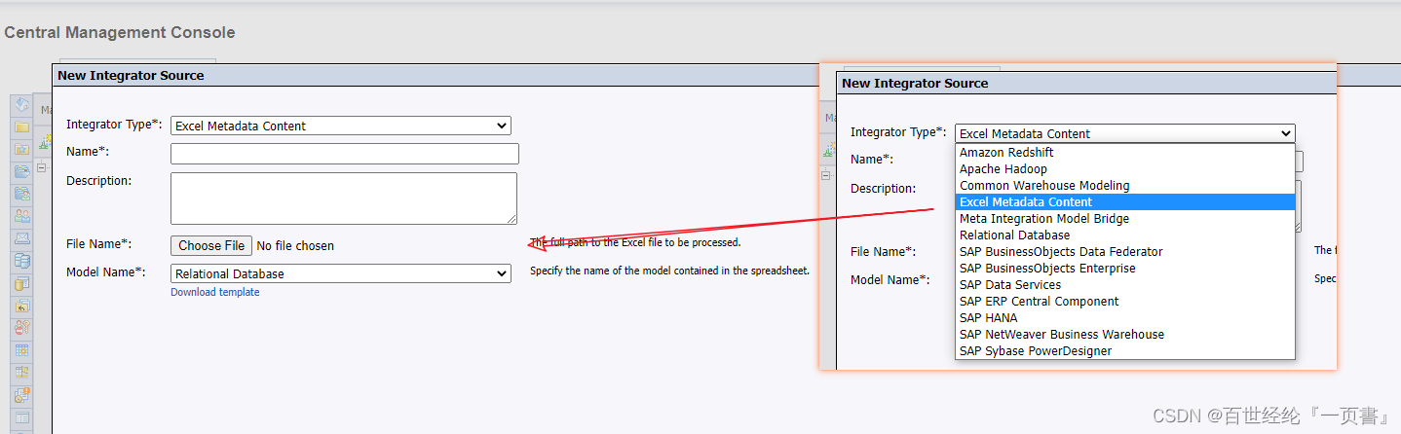
Task: Open Integrator Type dropdown in right dialog
Action: click(x=1125, y=133)
